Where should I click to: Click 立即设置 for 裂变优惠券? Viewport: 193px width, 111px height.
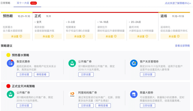(x=24, y=74)
